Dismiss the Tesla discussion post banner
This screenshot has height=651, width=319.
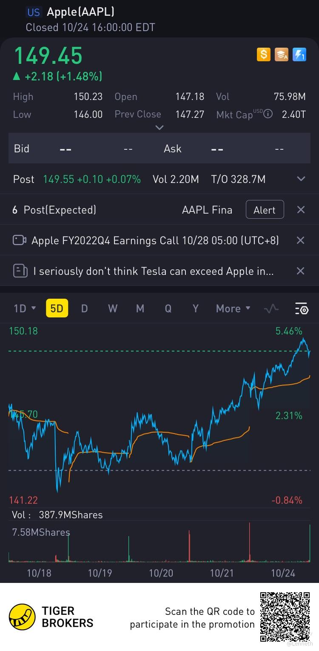[300, 271]
